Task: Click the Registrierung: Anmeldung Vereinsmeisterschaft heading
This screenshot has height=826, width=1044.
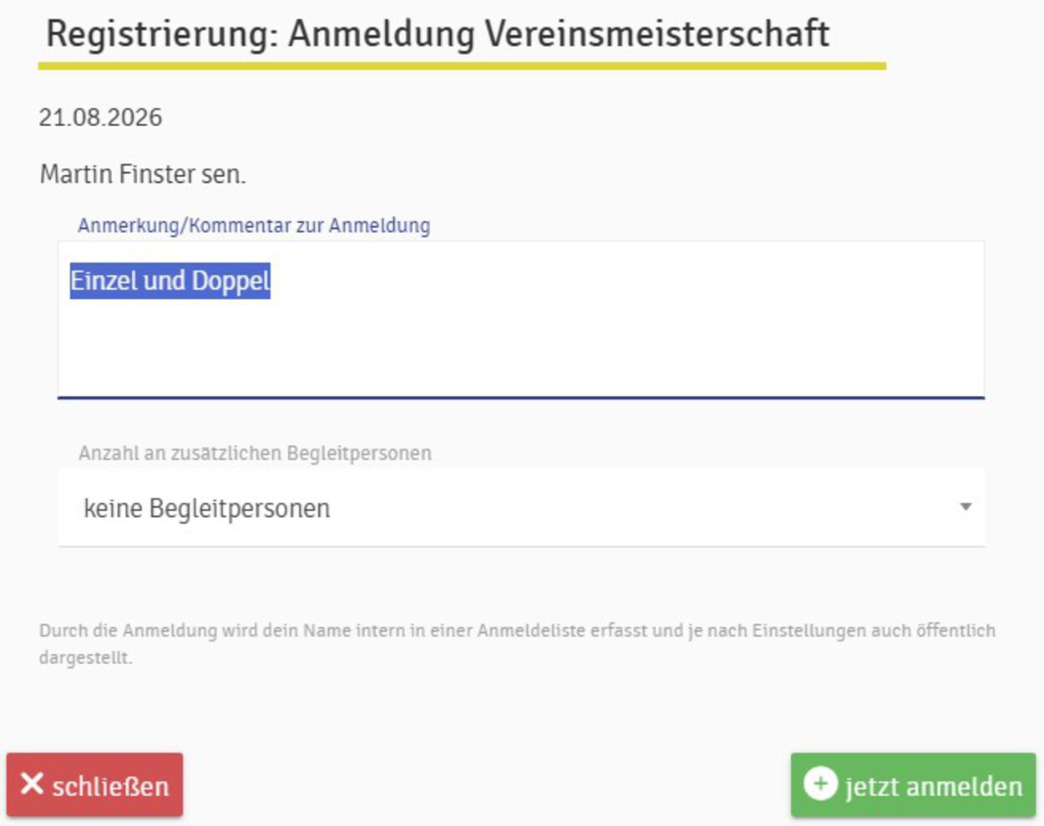Action: 438,34
